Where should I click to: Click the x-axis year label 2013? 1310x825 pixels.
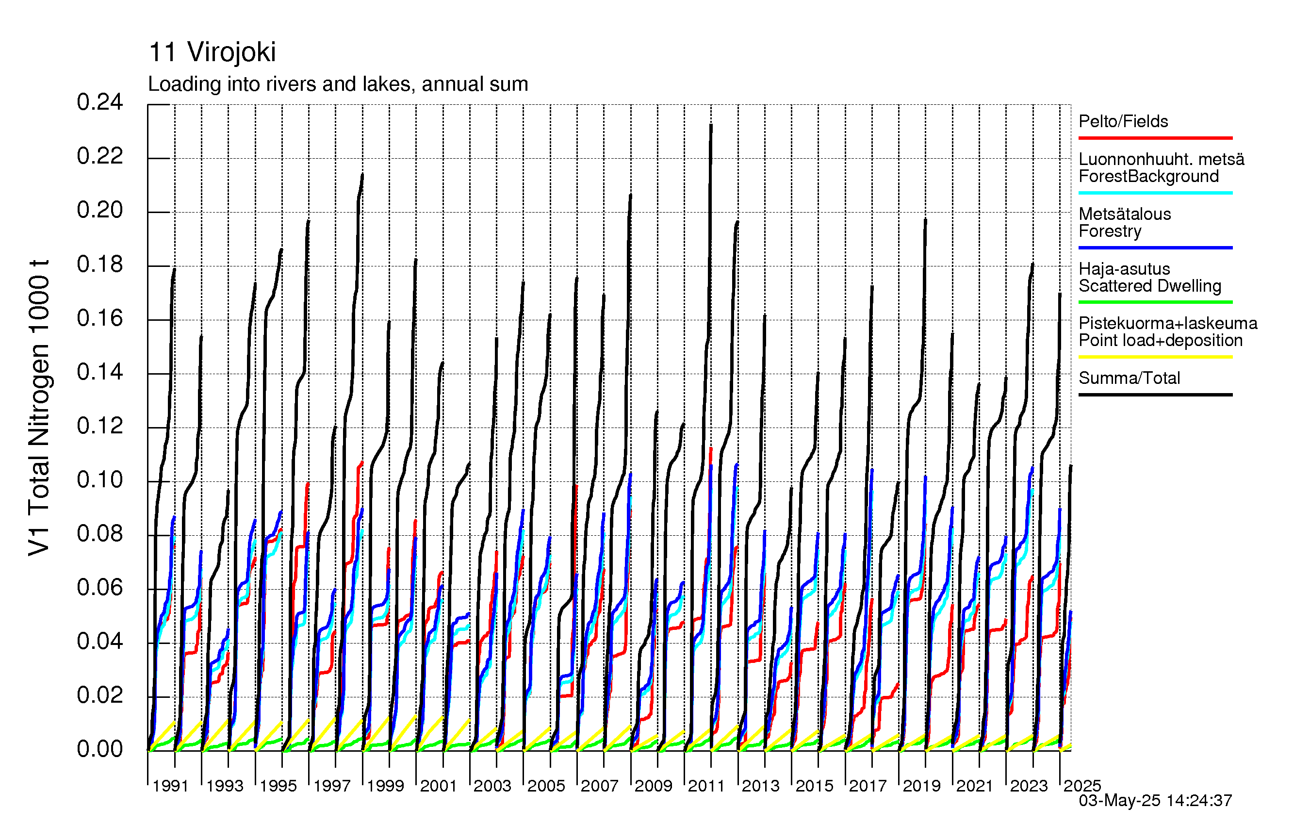[x=761, y=786]
